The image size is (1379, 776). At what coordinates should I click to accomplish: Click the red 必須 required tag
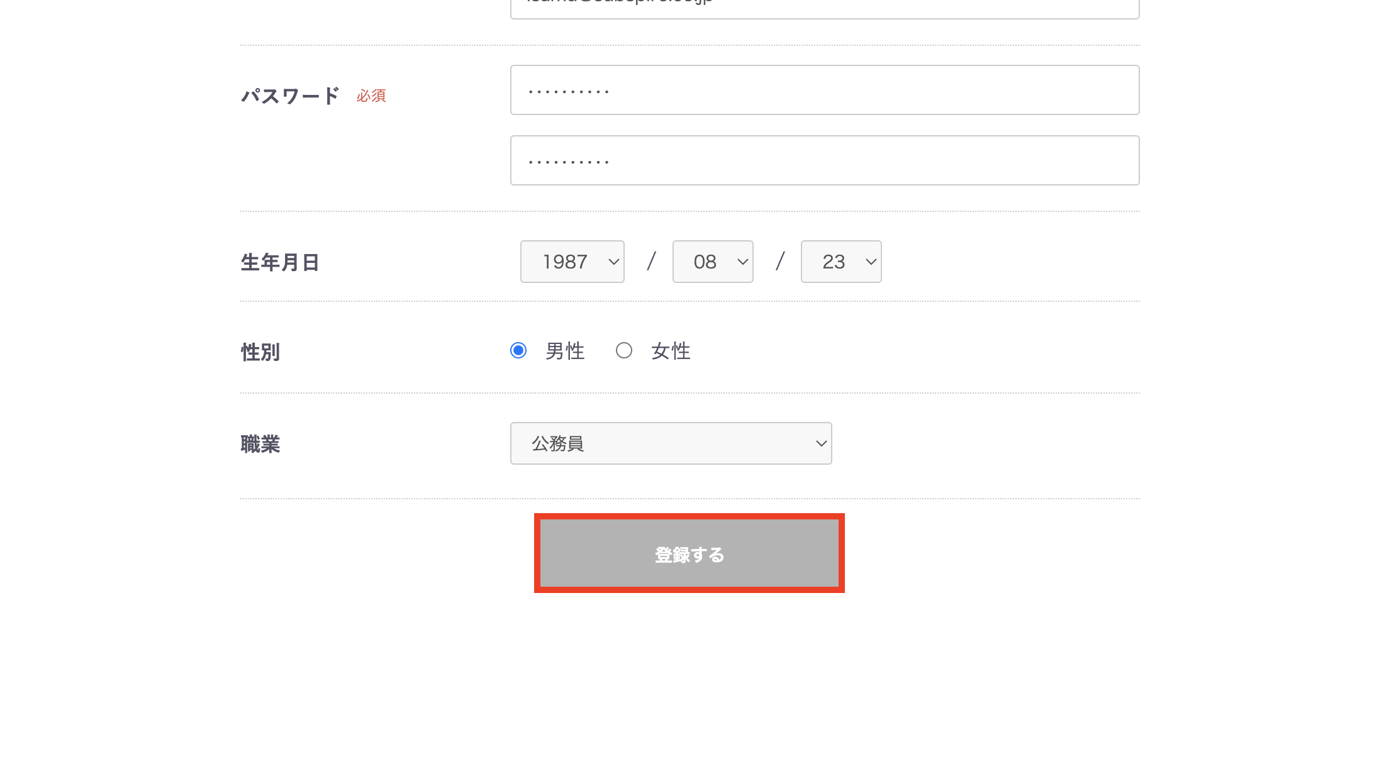(371, 96)
